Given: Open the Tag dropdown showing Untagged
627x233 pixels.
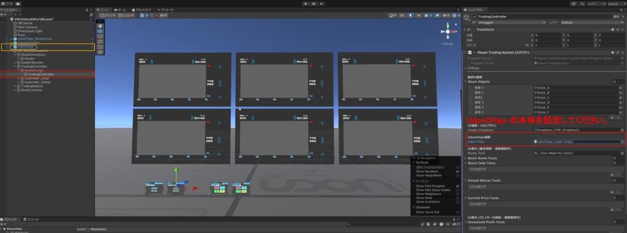Looking at the screenshot, I should click(x=512, y=23).
